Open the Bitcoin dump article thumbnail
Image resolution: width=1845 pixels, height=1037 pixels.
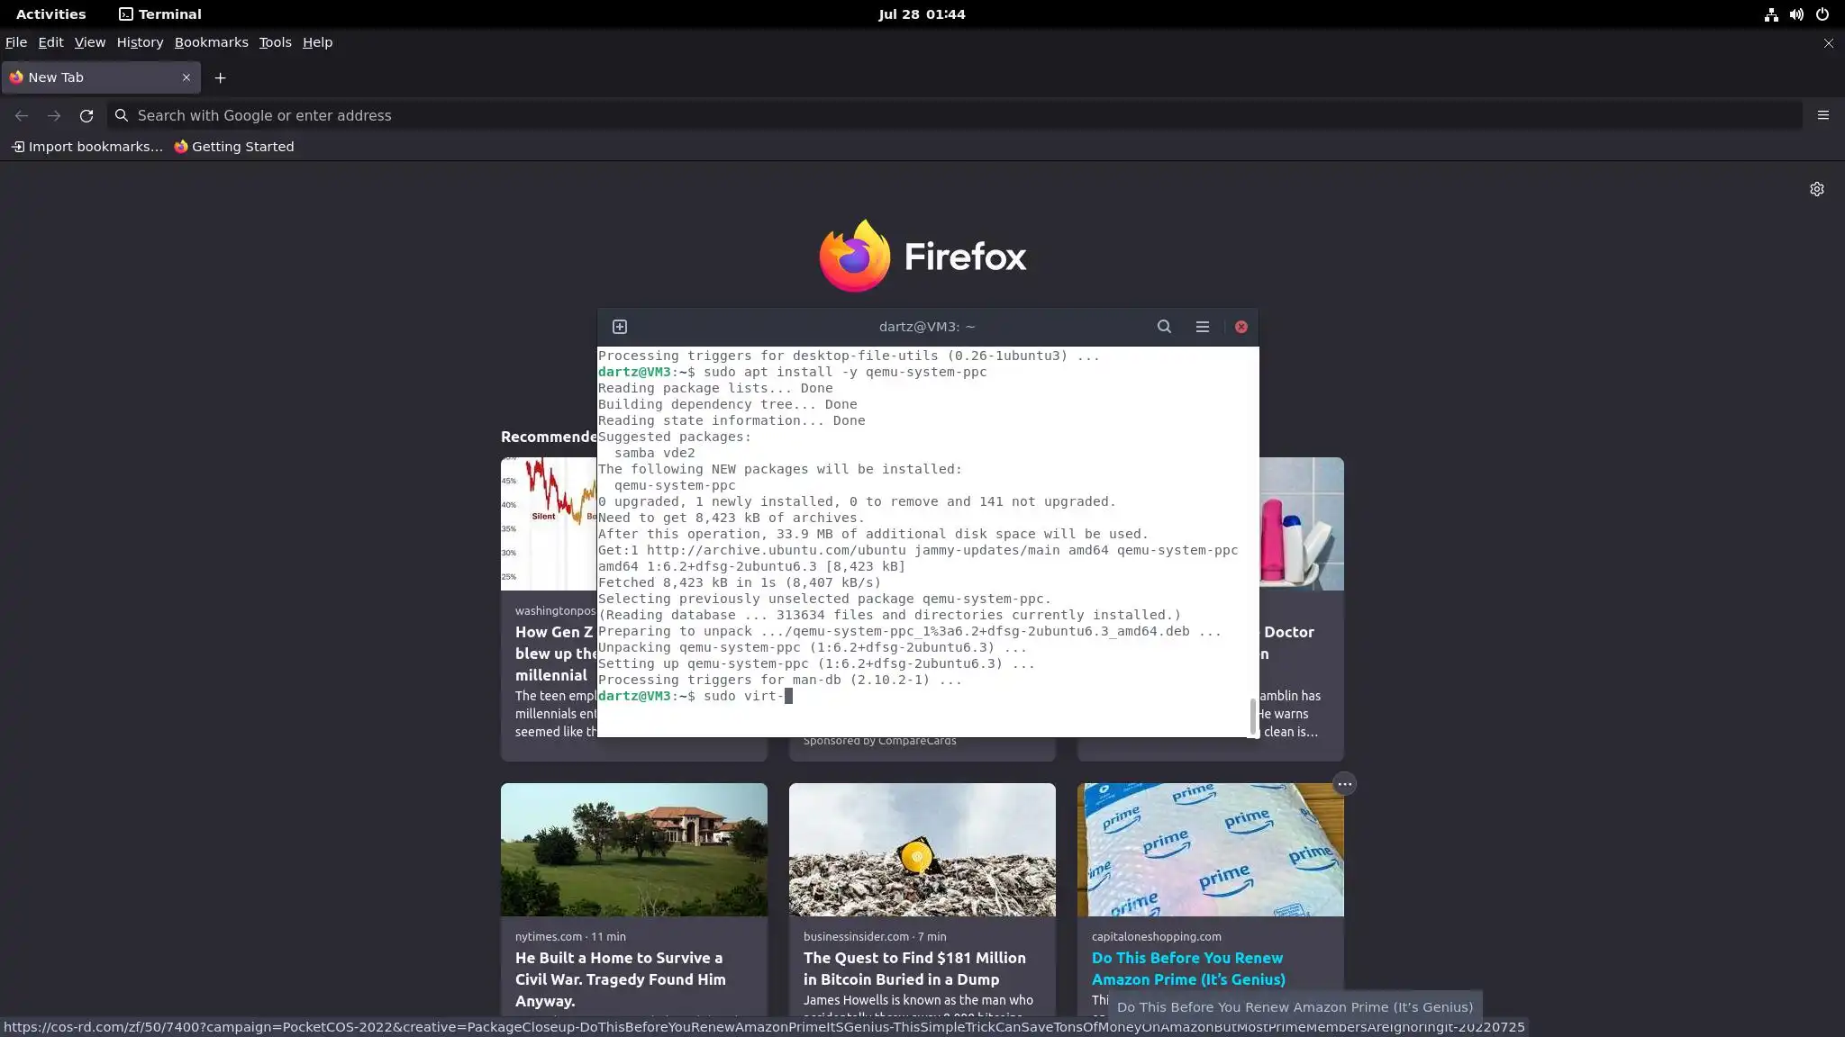point(922,849)
